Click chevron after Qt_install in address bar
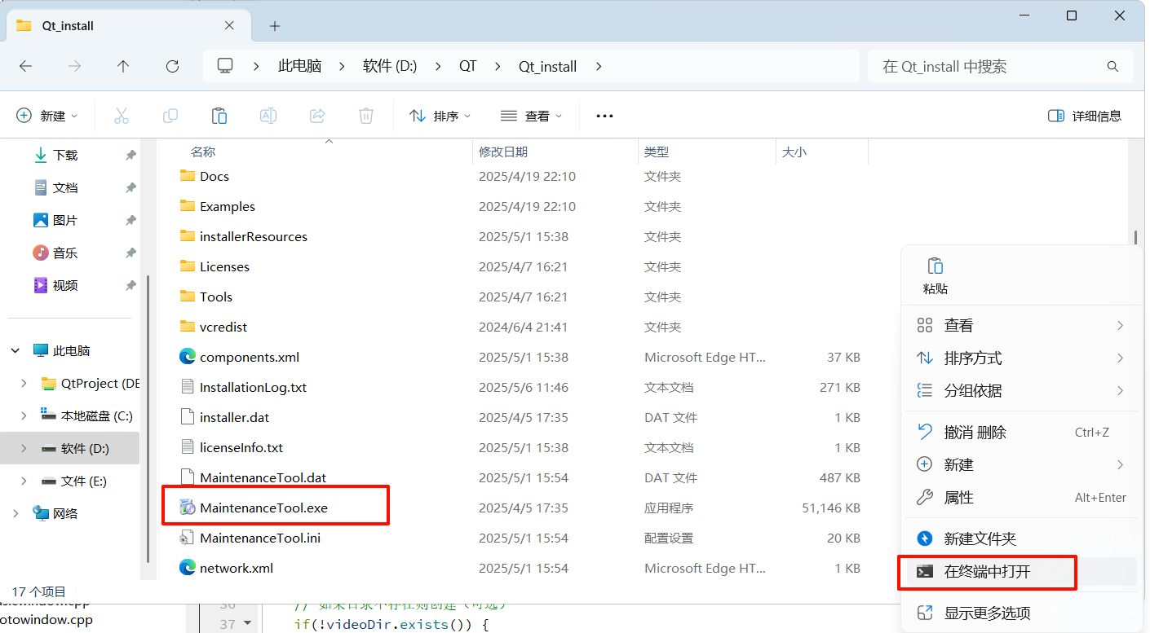The image size is (1150, 633). [x=599, y=66]
